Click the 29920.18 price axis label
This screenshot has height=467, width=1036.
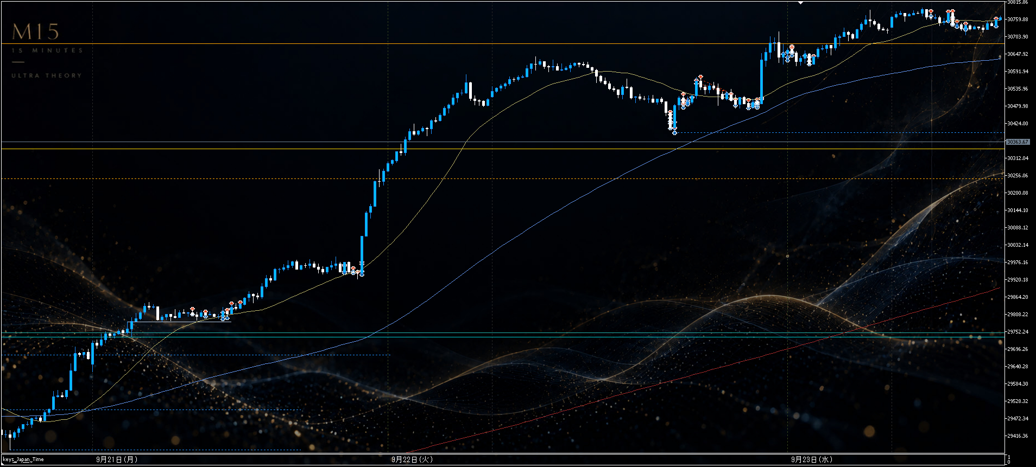pyautogui.click(x=1018, y=280)
